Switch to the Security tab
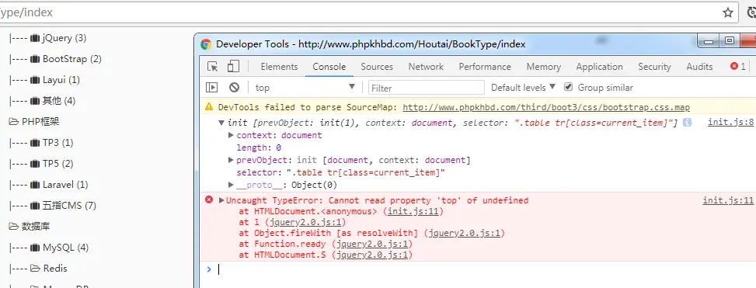 point(654,67)
